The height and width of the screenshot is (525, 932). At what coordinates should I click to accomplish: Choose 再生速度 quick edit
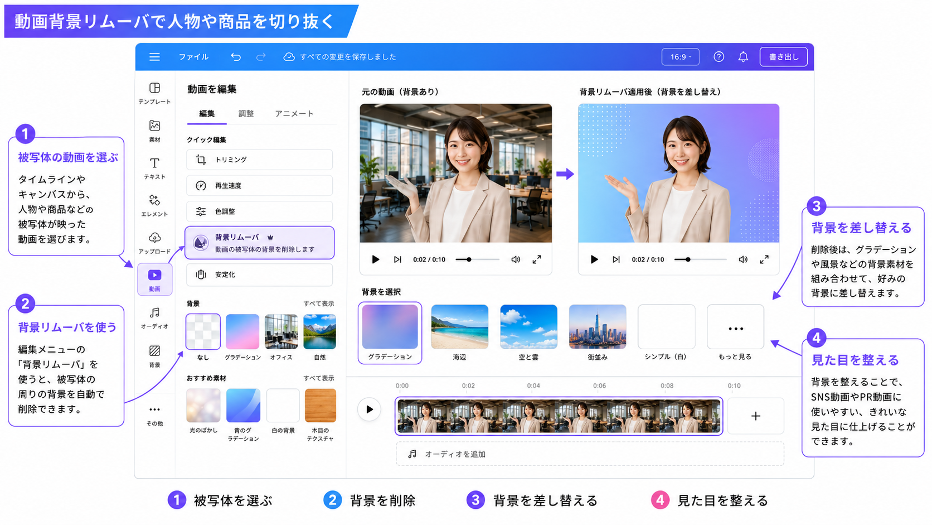(x=259, y=185)
